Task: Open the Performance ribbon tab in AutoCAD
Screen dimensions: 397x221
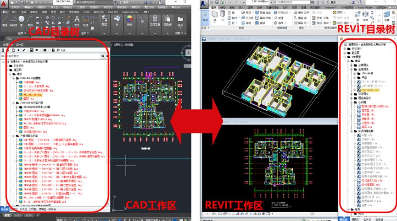Action: (x=130, y=12)
